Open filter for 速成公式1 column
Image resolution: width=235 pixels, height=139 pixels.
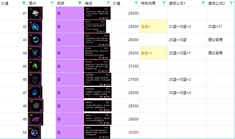(203, 3)
